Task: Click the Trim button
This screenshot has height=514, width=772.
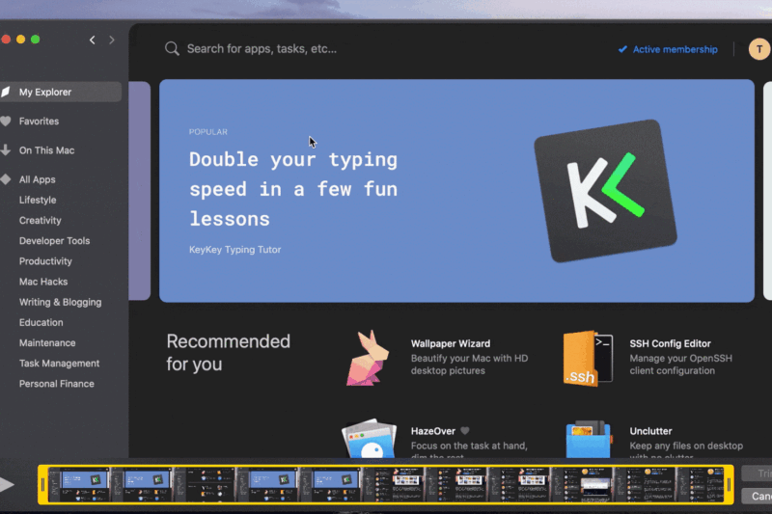Action: point(758,473)
